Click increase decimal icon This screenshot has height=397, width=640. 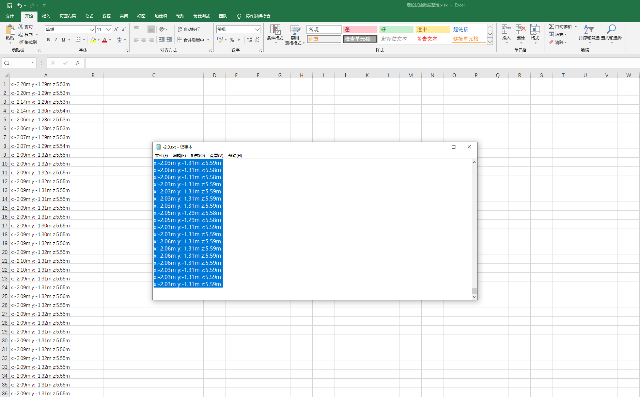(250, 40)
